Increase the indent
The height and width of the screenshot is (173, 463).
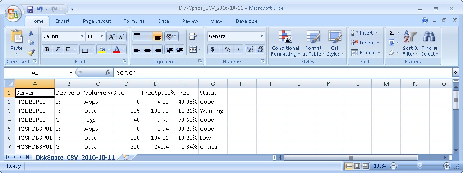coord(180,49)
